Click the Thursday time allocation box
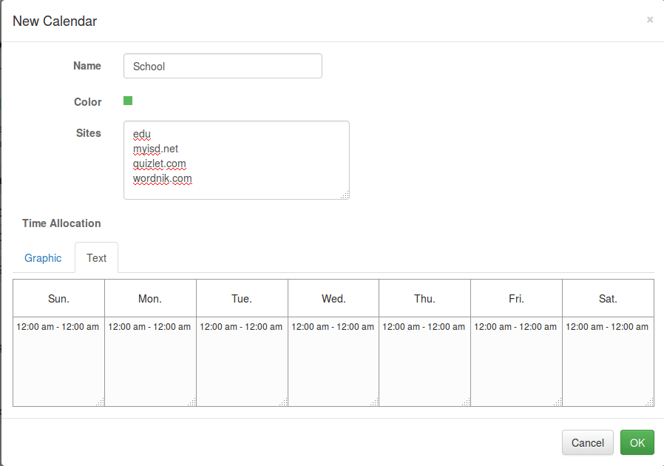 pyautogui.click(x=424, y=362)
